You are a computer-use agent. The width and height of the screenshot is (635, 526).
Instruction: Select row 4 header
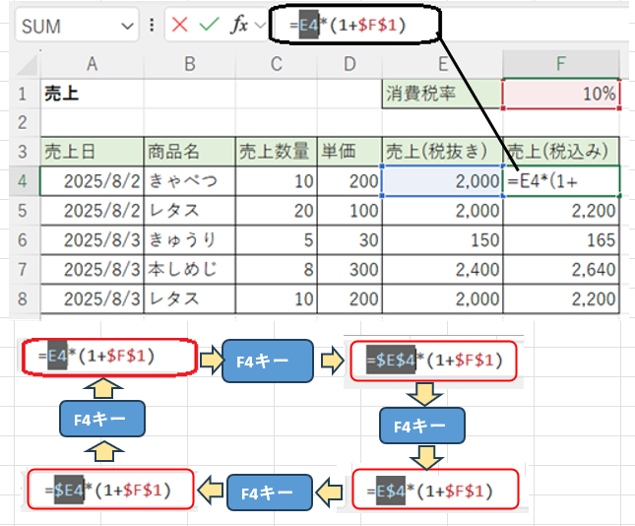(x=20, y=181)
